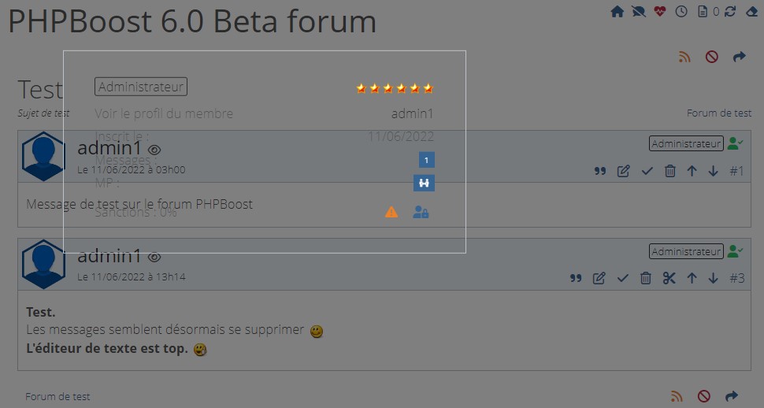Open the private message icon in popup
The width and height of the screenshot is (764, 408).
tap(424, 184)
